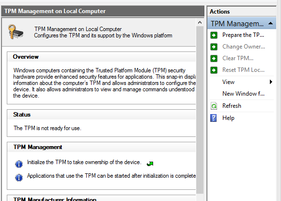
Task: Click the Overview description paragraph
Action: [x=105, y=83]
